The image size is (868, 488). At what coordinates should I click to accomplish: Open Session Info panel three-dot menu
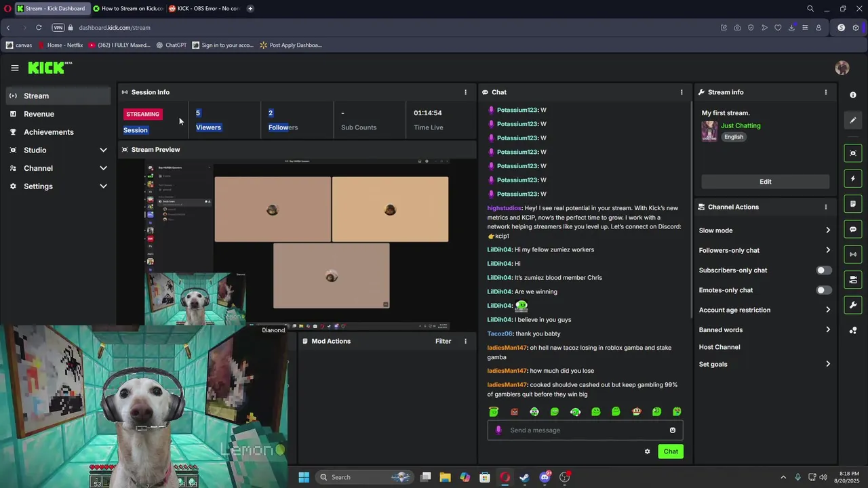point(465,92)
